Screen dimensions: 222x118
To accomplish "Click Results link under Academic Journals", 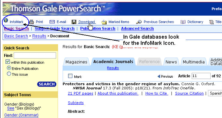I will (x=113, y=68).
